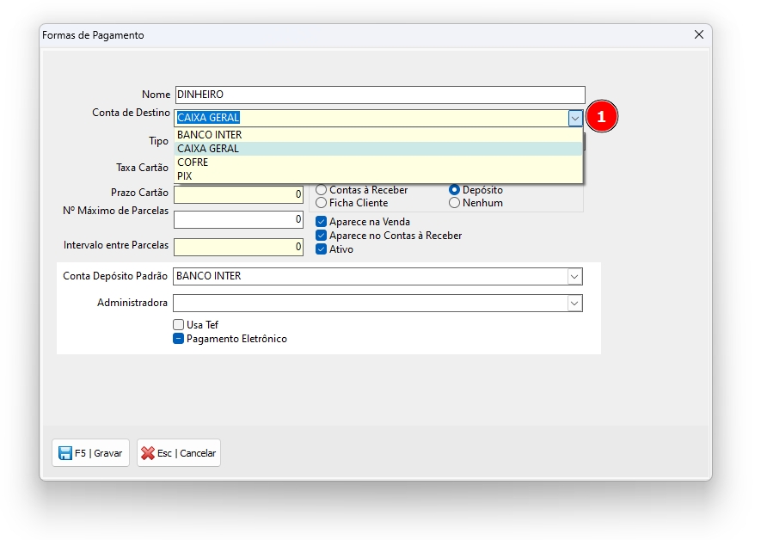Click the red numbered badge 1
This screenshot has width=767, height=540.
click(602, 117)
